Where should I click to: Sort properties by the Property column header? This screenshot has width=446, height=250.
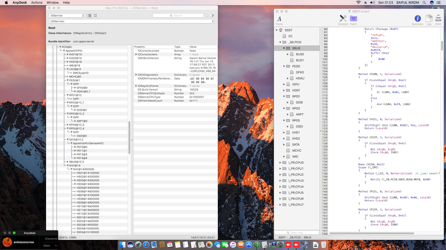[153, 47]
